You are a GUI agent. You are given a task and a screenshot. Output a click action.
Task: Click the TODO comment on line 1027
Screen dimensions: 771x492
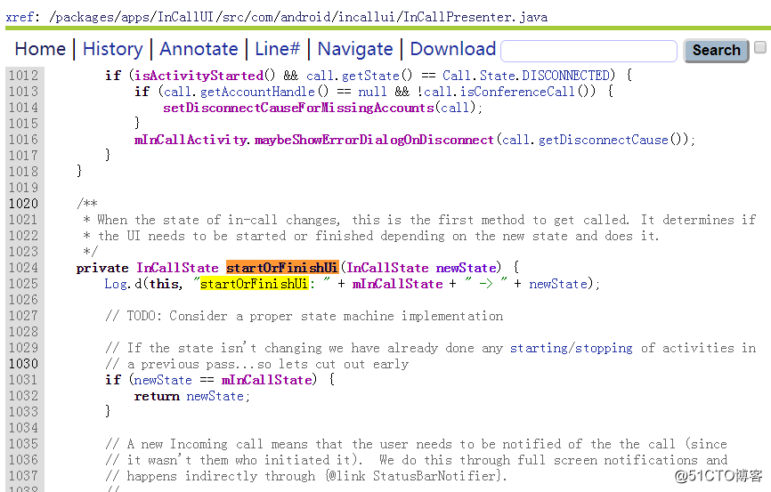[x=304, y=316]
